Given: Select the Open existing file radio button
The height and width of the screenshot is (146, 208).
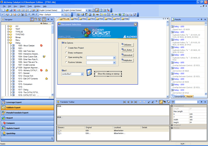Looking at the screenshot, I should (66, 57).
